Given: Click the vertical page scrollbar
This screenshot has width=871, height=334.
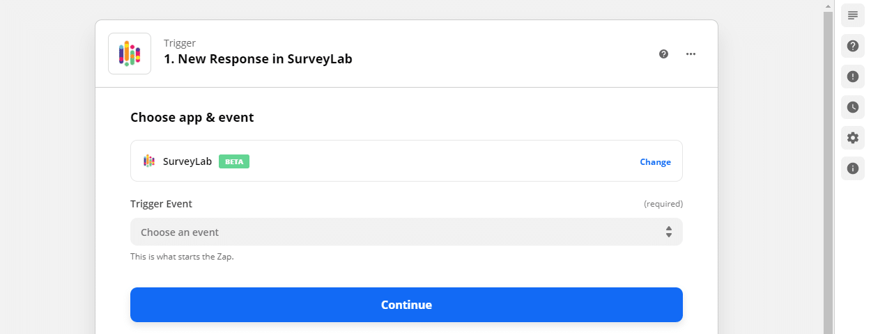Looking at the screenshot, I should tap(828, 173).
